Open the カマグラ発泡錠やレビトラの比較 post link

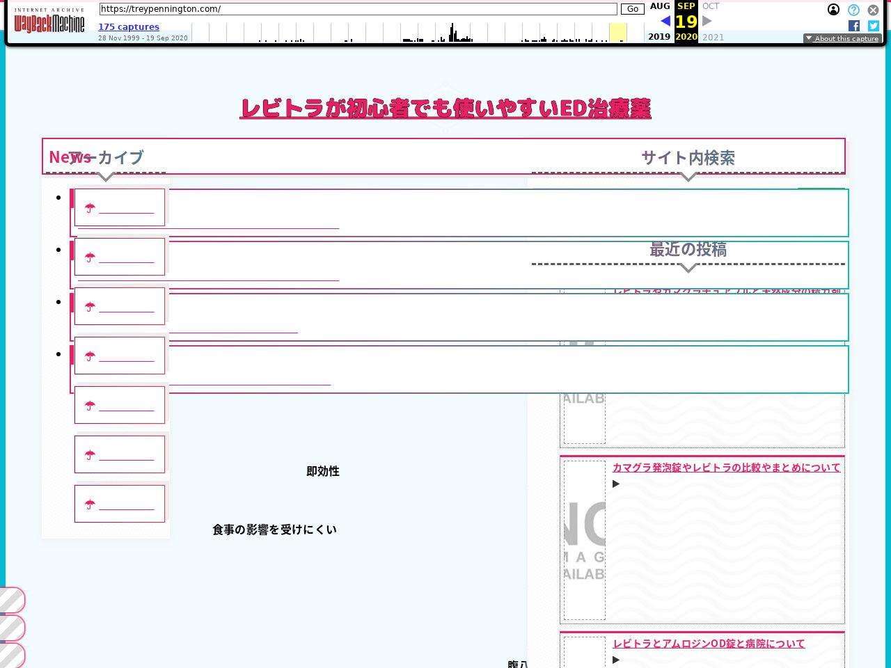(x=726, y=468)
